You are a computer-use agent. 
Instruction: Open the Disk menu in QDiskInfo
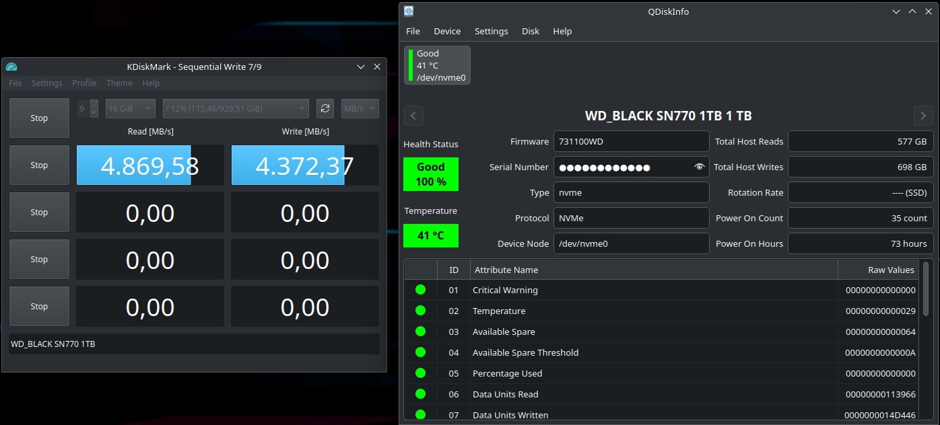click(531, 31)
